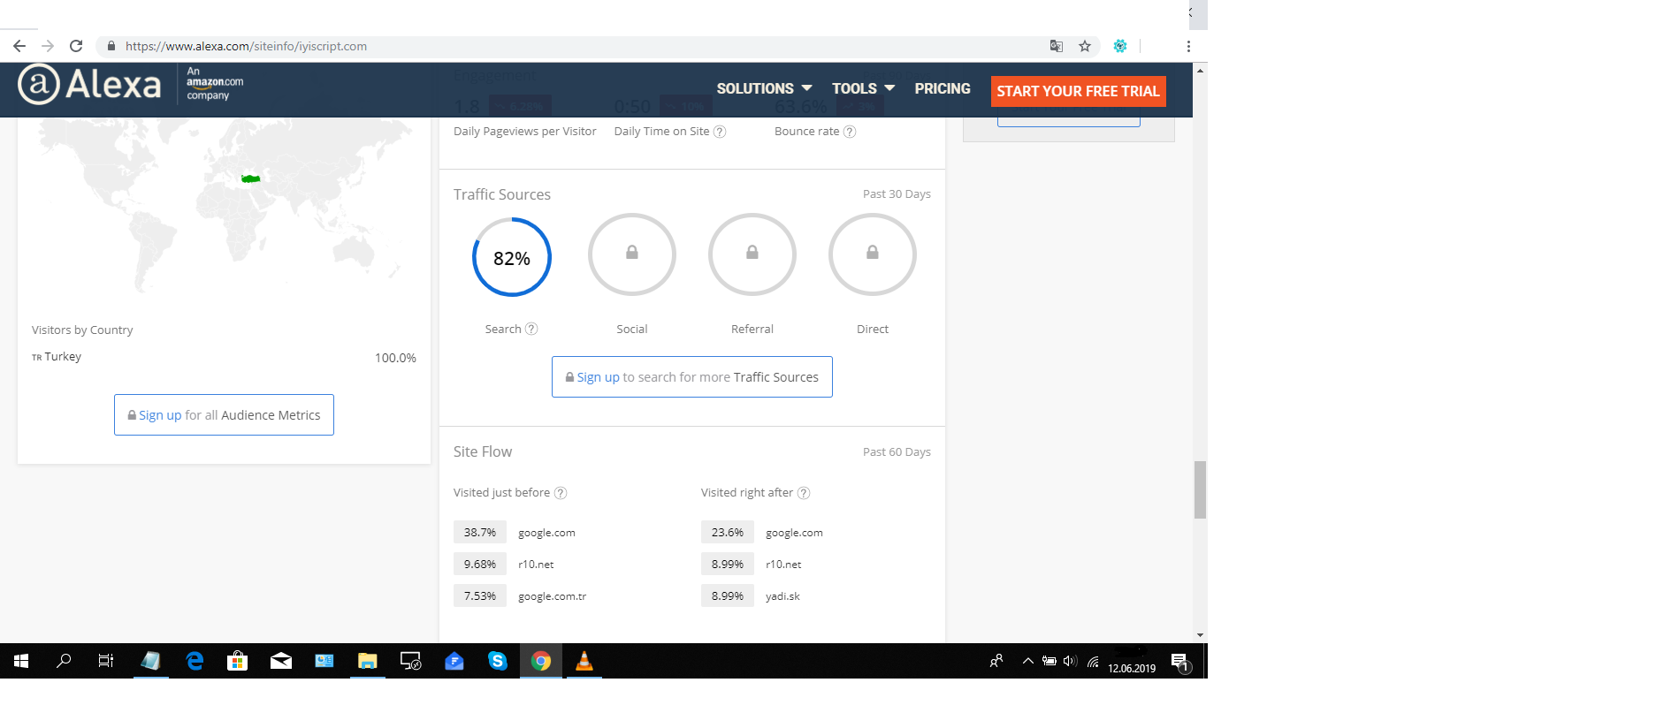
Task: Open the Windows Start menu
Action: tap(21, 661)
